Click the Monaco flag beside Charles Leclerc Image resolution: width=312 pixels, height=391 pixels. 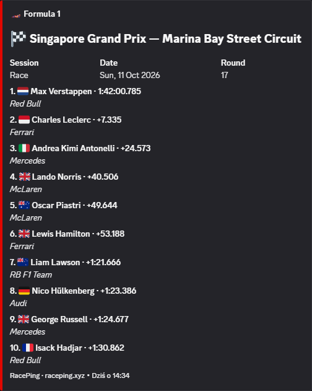pos(24,120)
